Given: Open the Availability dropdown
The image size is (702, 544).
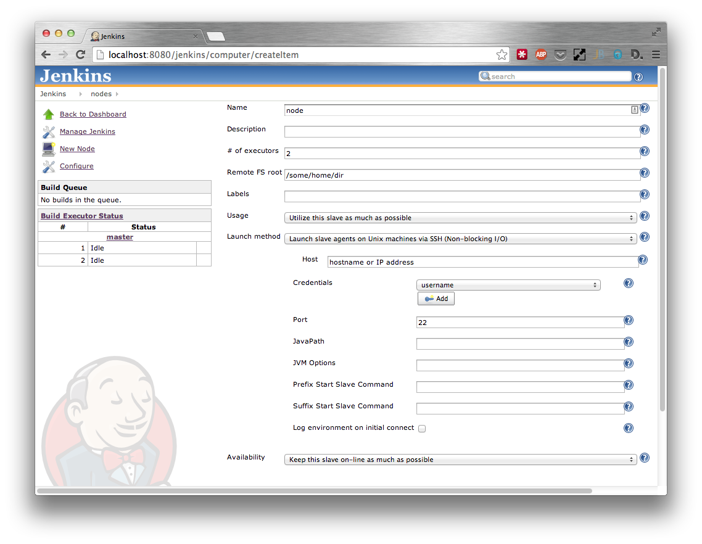Looking at the screenshot, I should (x=460, y=460).
